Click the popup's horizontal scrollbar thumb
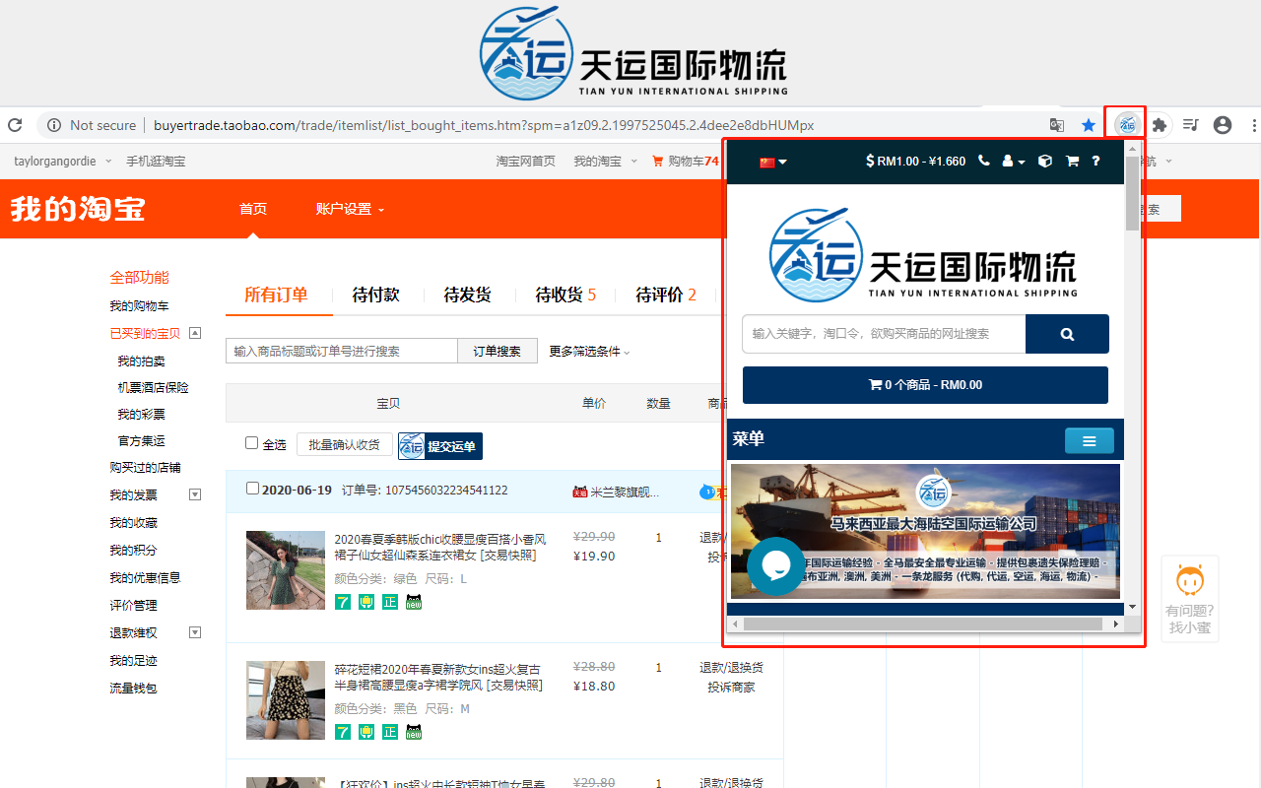This screenshot has height=788, width=1261. pos(923,624)
